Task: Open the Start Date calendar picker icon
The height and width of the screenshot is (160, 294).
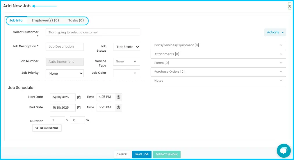Action: point(79,97)
